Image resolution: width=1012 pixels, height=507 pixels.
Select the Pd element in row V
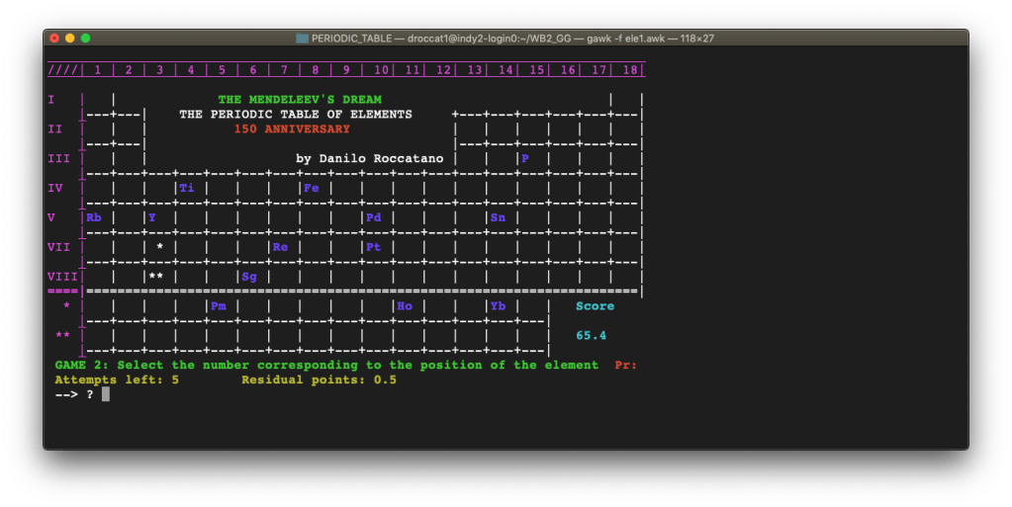pyautogui.click(x=374, y=217)
